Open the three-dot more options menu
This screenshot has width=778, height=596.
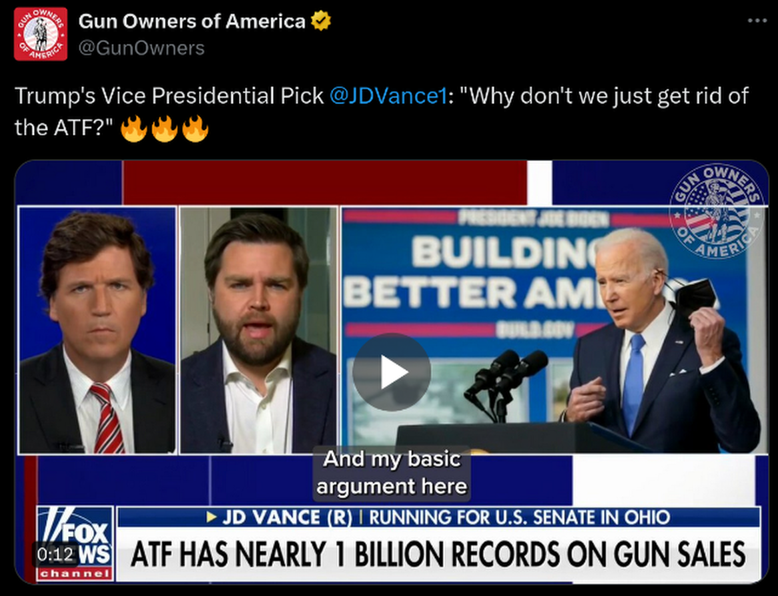click(757, 21)
